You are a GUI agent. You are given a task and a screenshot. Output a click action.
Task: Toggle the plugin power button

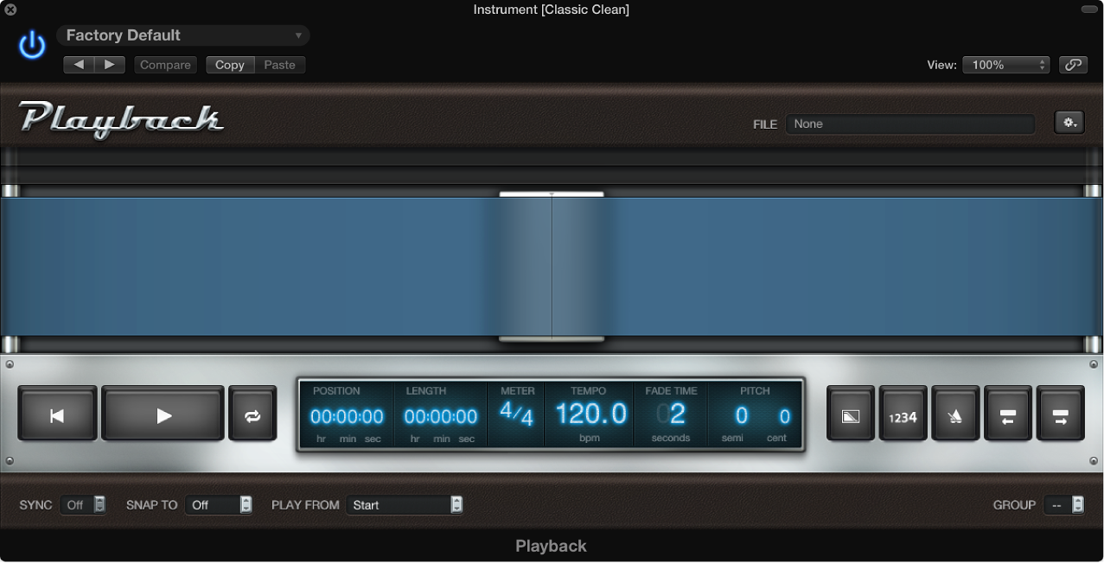31,45
